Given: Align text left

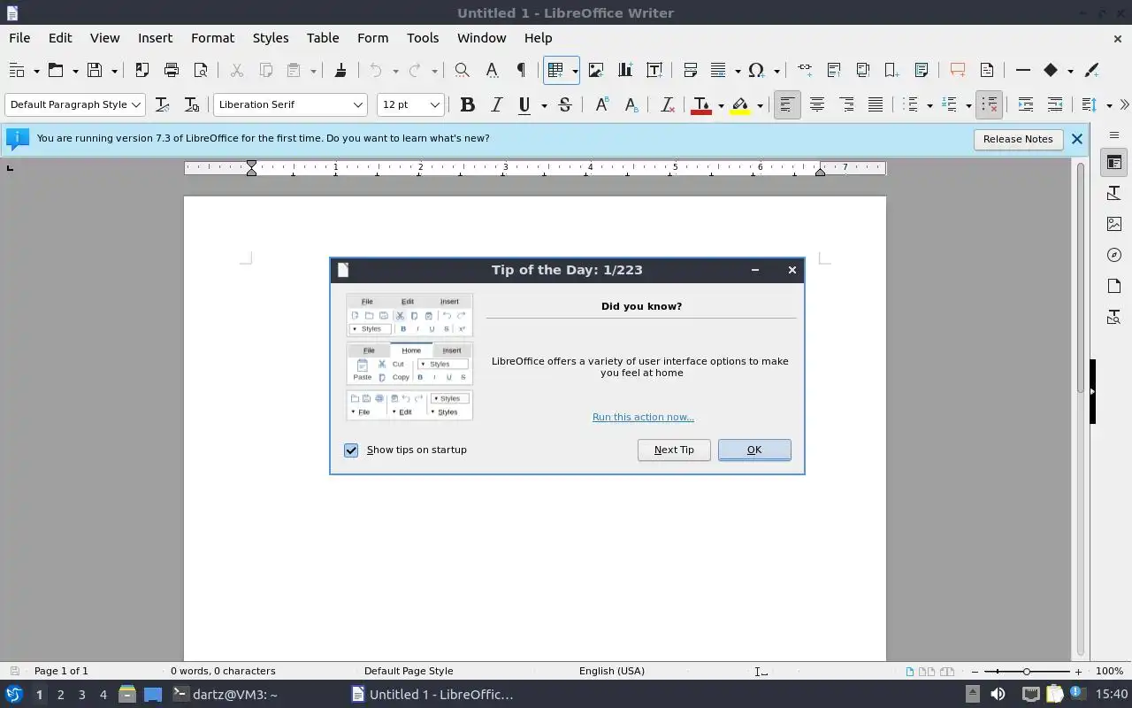Looking at the screenshot, I should click(x=786, y=104).
